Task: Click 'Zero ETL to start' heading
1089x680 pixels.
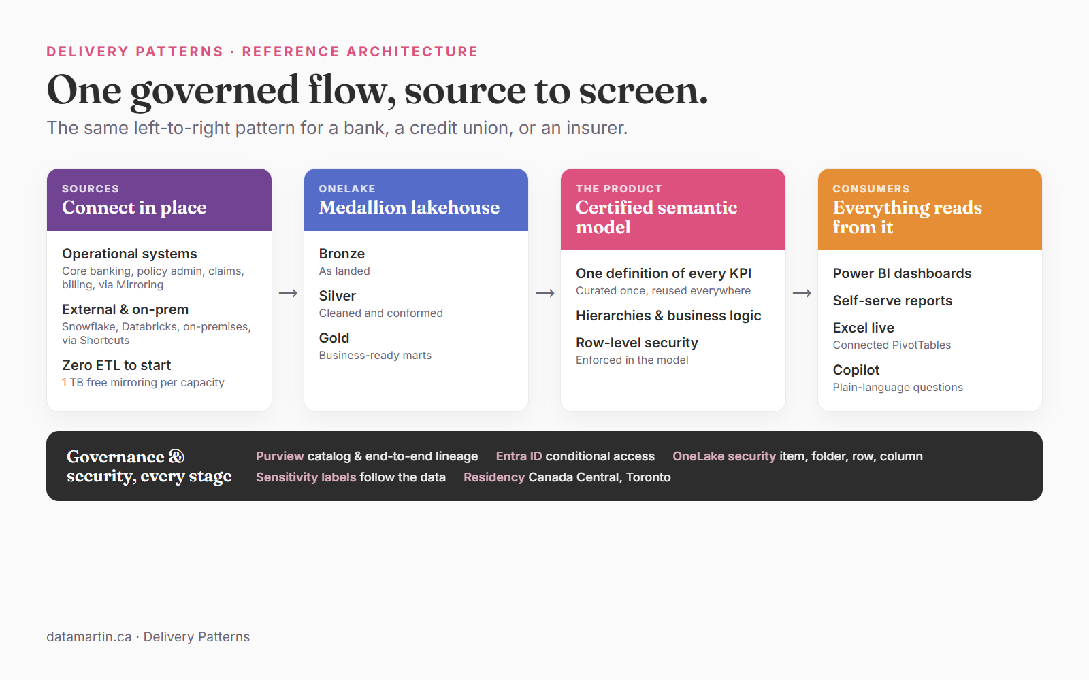Action: (116, 365)
